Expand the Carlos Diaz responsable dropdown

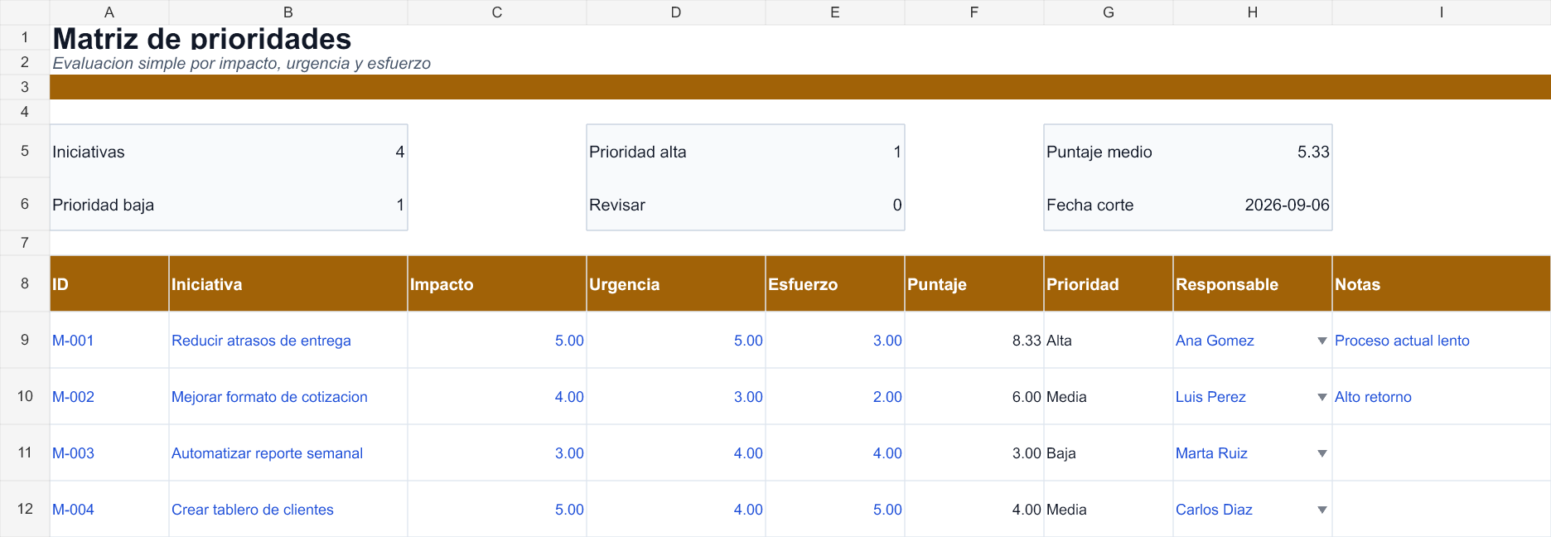click(1321, 510)
